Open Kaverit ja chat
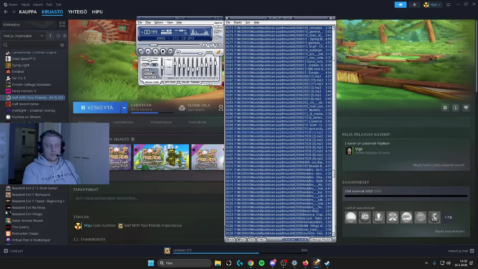Image resolution: width=478 pixels, height=269 pixels. point(461,251)
